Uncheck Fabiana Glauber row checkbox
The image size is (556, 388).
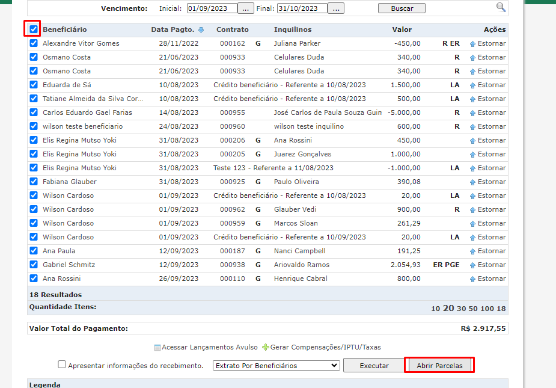click(34, 182)
